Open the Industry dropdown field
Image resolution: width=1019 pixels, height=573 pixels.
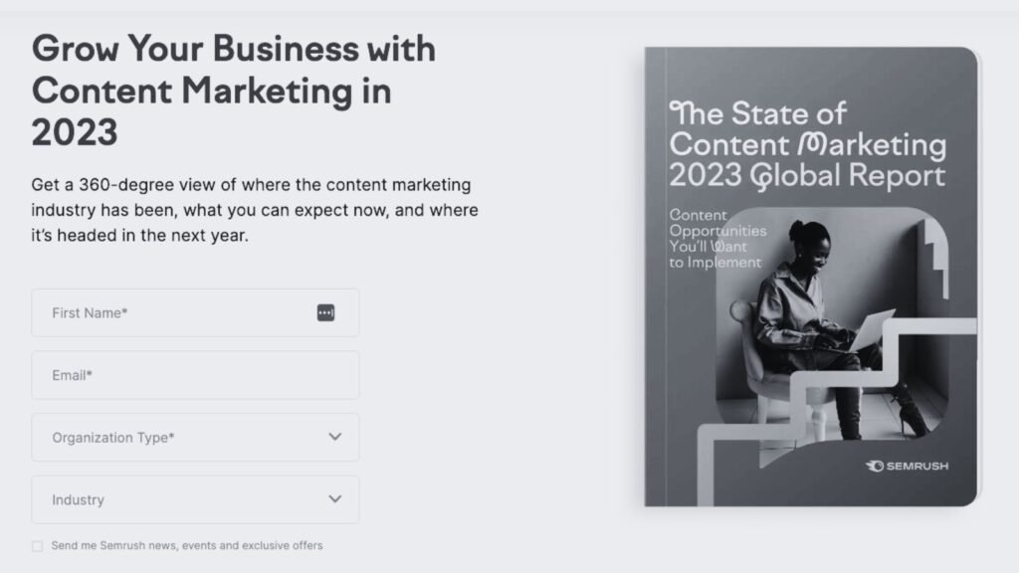click(179, 499)
